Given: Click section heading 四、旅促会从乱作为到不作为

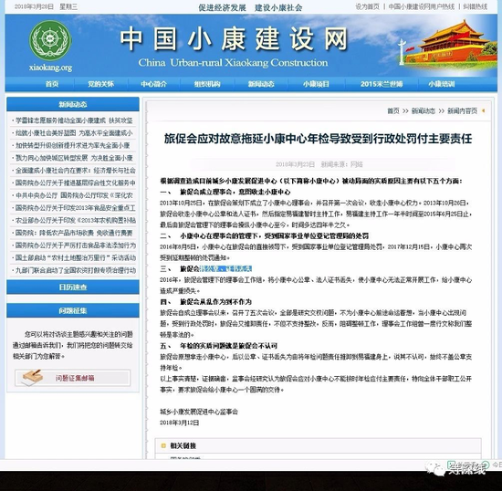Looking at the screenshot, I should (206, 301).
